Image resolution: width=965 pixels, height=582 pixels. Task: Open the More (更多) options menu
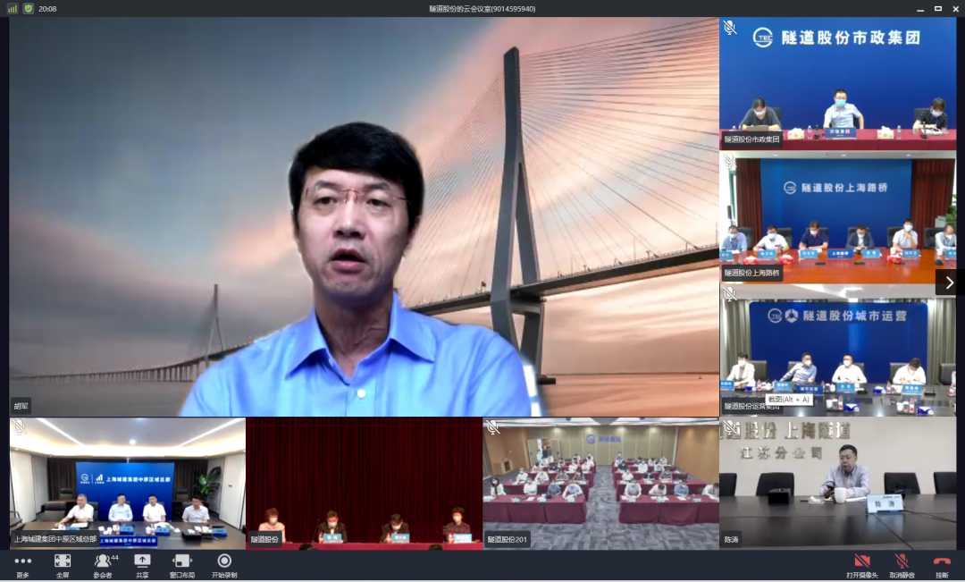(x=22, y=562)
